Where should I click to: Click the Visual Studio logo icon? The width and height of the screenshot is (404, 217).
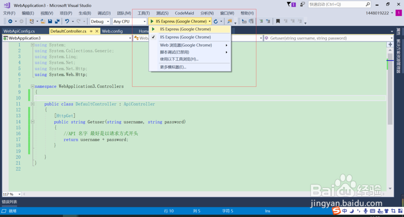click(x=7, y=5)
